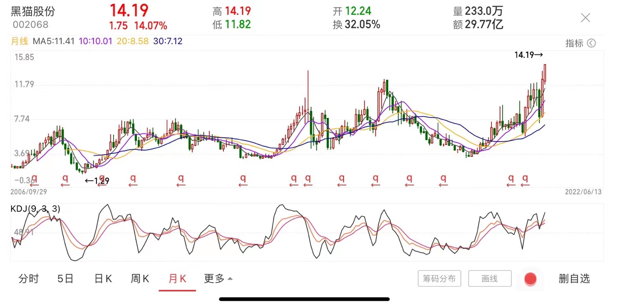Screen dimensions: 637x307
Task: Switch to 分时 intraday tab
Action: [x=29, y=279]
